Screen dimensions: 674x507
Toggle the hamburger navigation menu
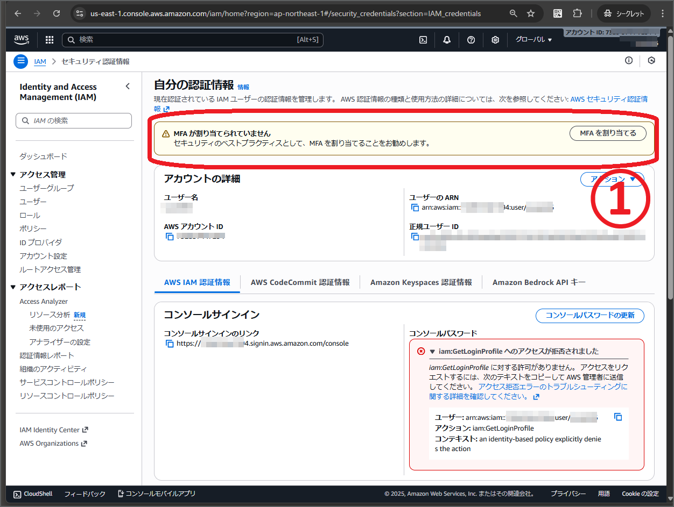(x=20, y=61)
